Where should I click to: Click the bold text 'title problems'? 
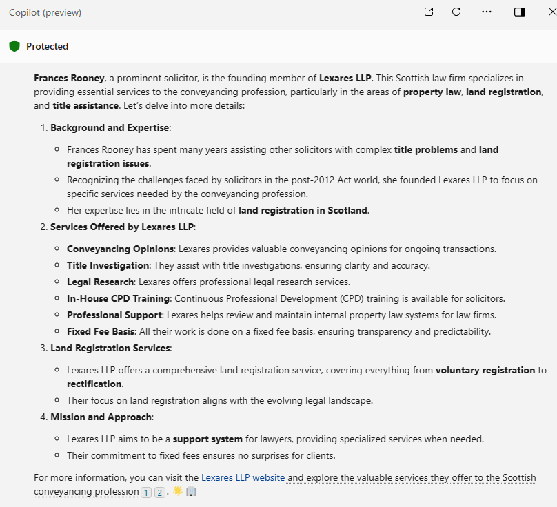click(425, 150)
